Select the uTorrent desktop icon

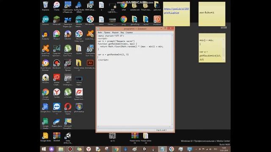coord(68,93)
